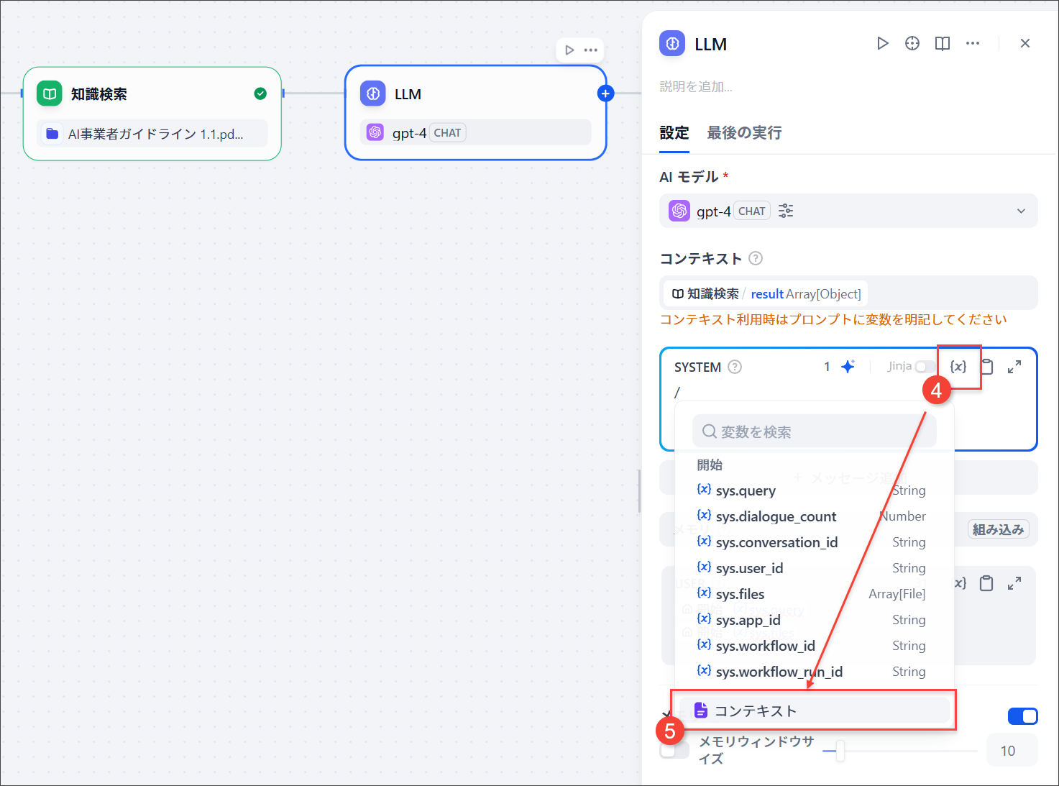The image size is (1059, 786).
Task: Click the blue plus handle on LLM node
Action: tap(606, 93)
